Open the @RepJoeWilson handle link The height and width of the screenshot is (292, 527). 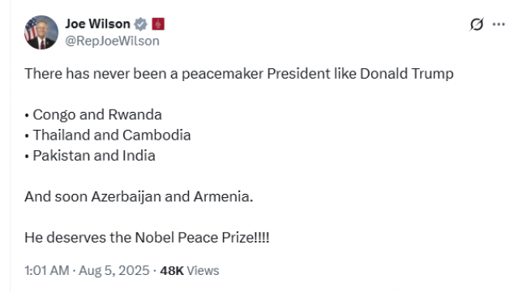[x=112, y=41]
